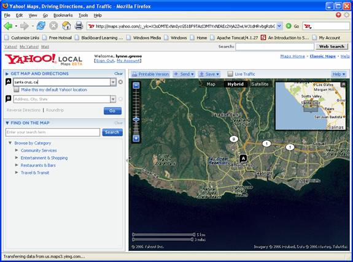Screen dimensions: 353x262
Task: Select the Hybrid view tab
Action: [x=235, y=84]
